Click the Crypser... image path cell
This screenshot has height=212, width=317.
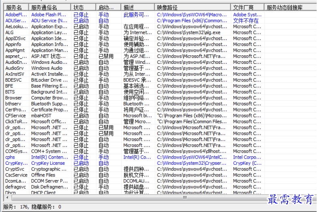(x=192, y=163)
